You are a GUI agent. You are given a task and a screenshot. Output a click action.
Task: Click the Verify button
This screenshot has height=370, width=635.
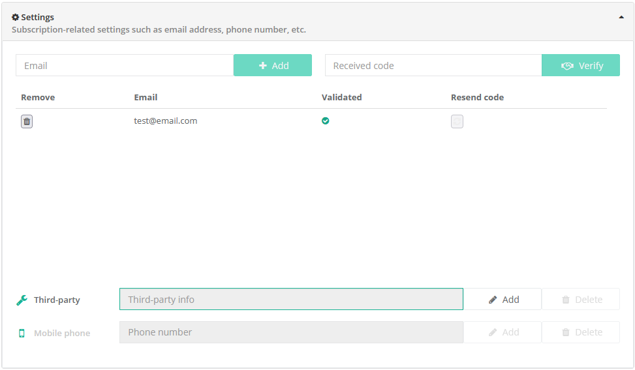(581, 65)
